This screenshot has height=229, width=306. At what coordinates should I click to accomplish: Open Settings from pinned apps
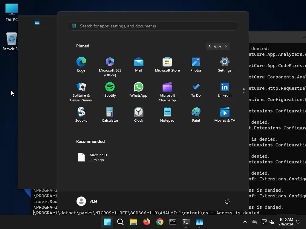225,65
